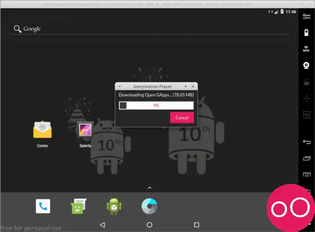Click the search magnifier icon

pyautogui.click(x=17, y=29)
